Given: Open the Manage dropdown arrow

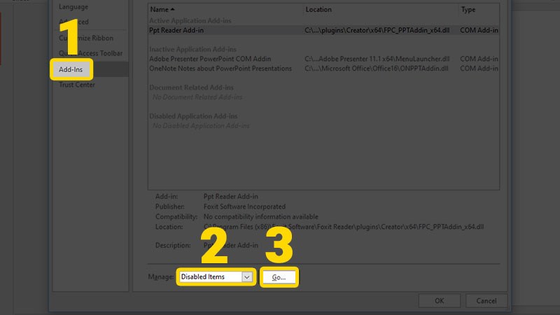Looking at the screenshot, I should point(247,276).
